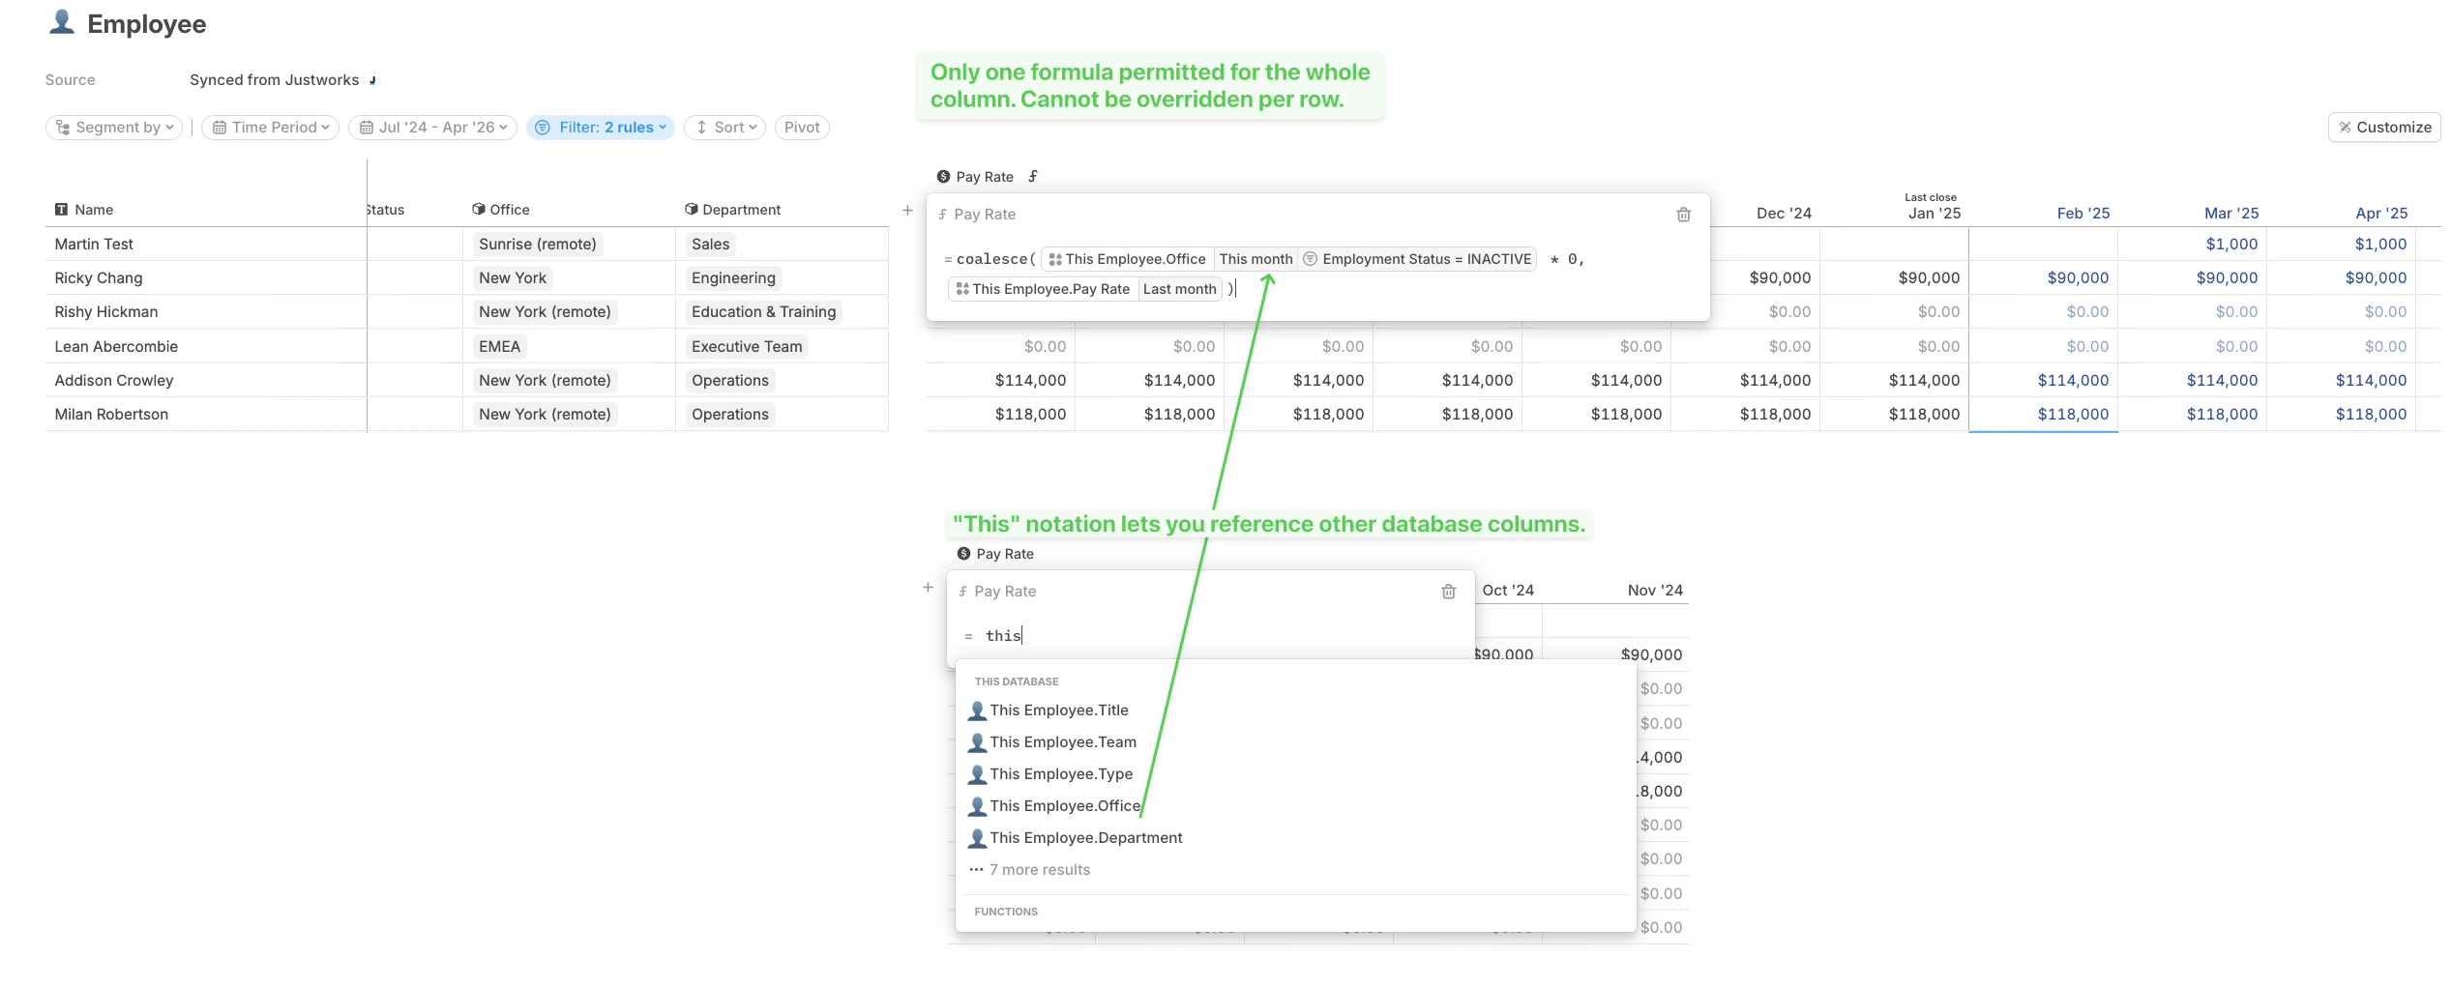Click the Education & Training department tag
The width and height of the screenshot is (2452, 986).
point(764,312)
